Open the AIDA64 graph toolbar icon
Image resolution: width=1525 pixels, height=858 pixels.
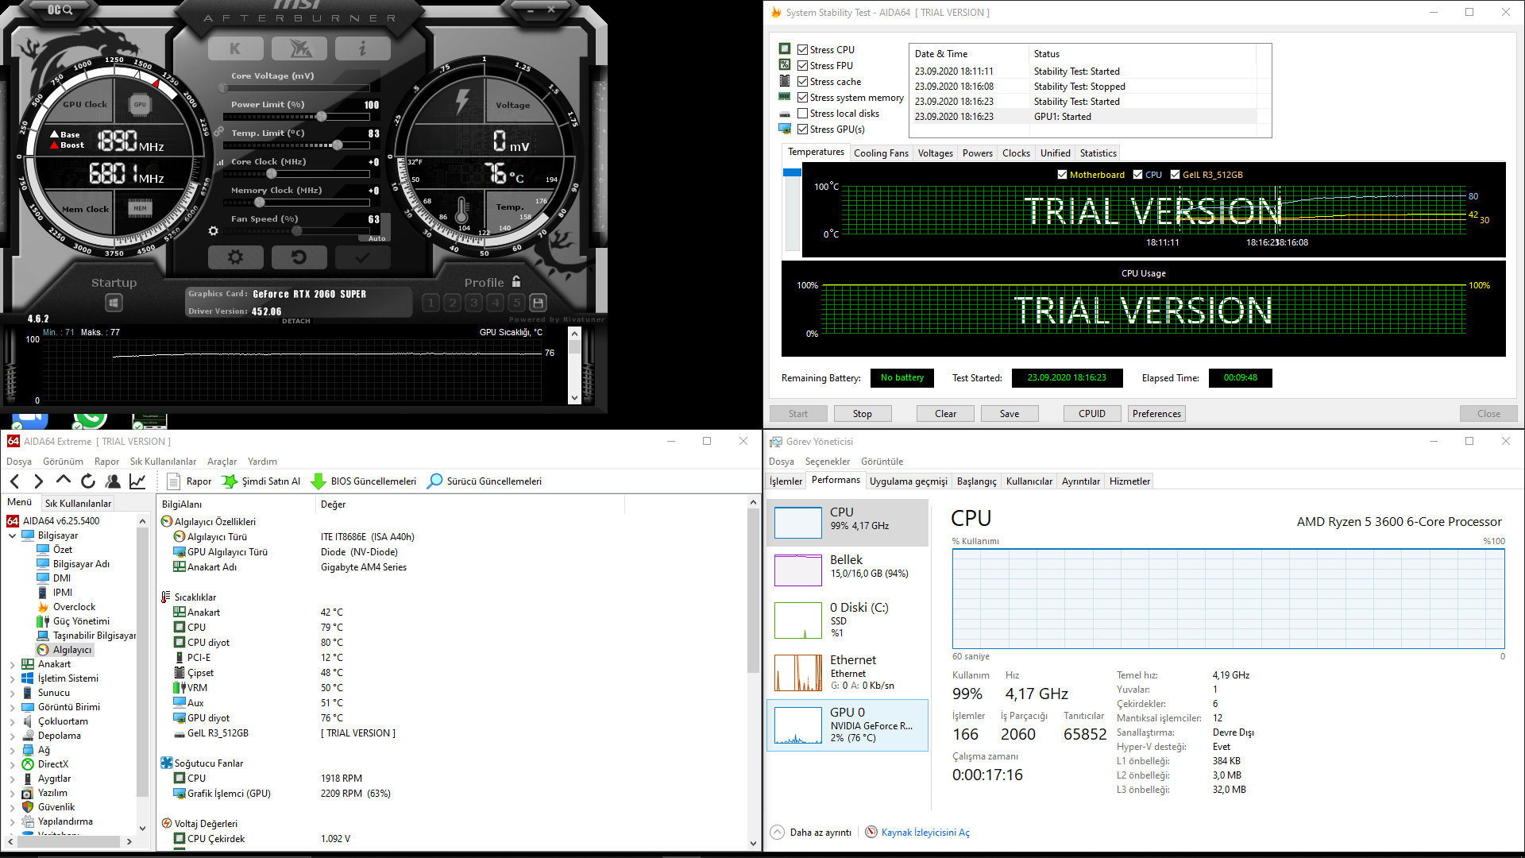click(137, 481)
